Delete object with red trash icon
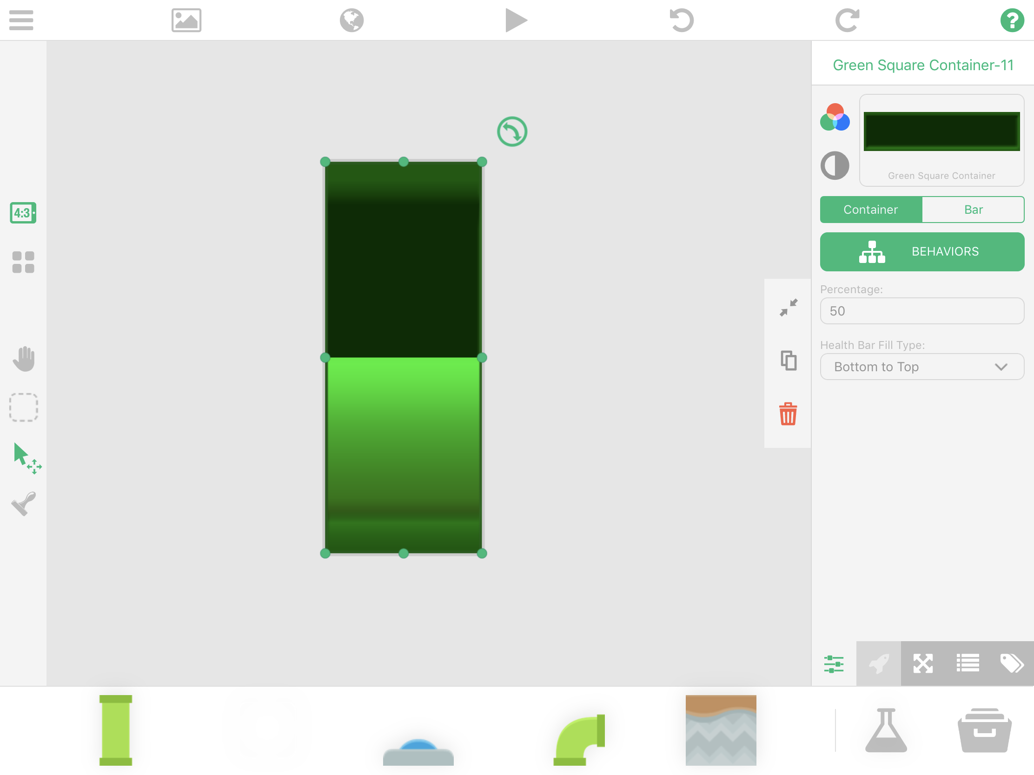 [x=788, y=414]
